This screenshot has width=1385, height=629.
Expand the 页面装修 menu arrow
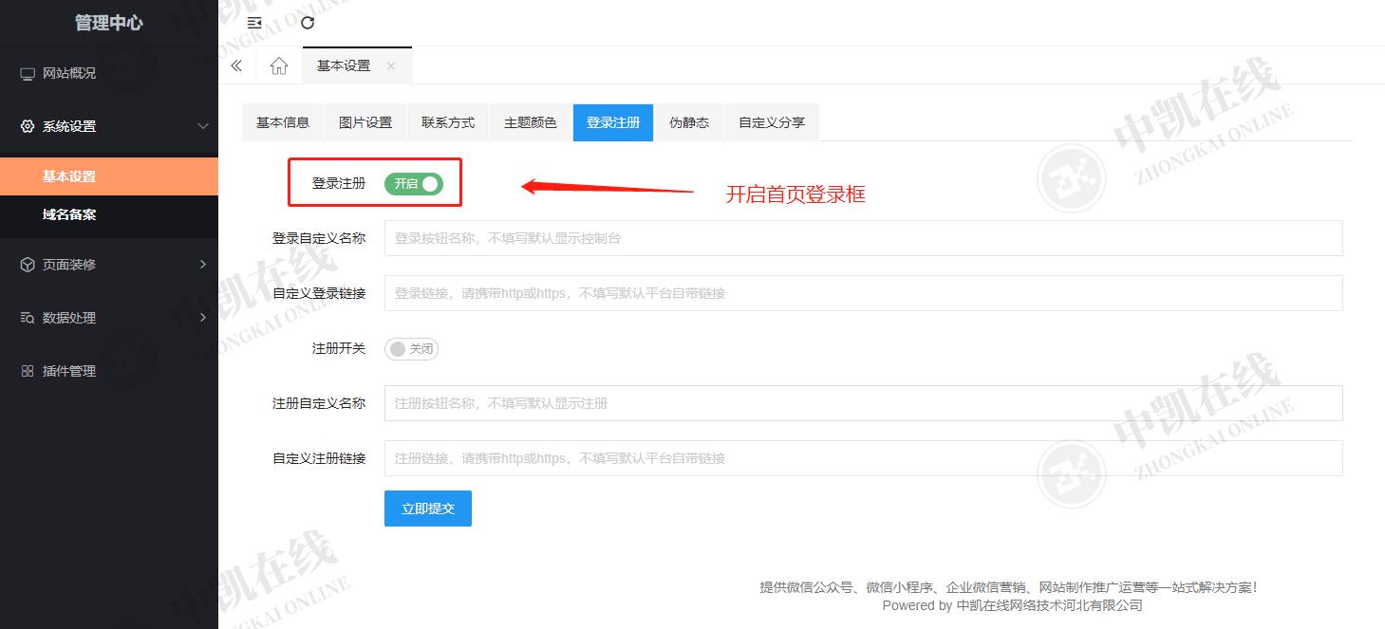click(x=202, y=265)
